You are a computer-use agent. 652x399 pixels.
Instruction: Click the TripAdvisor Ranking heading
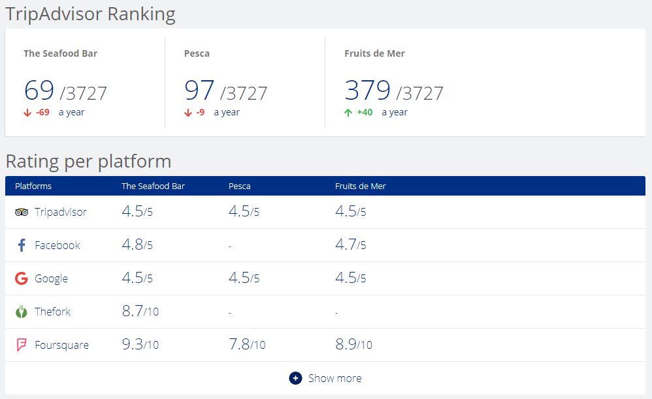[90, 14]
